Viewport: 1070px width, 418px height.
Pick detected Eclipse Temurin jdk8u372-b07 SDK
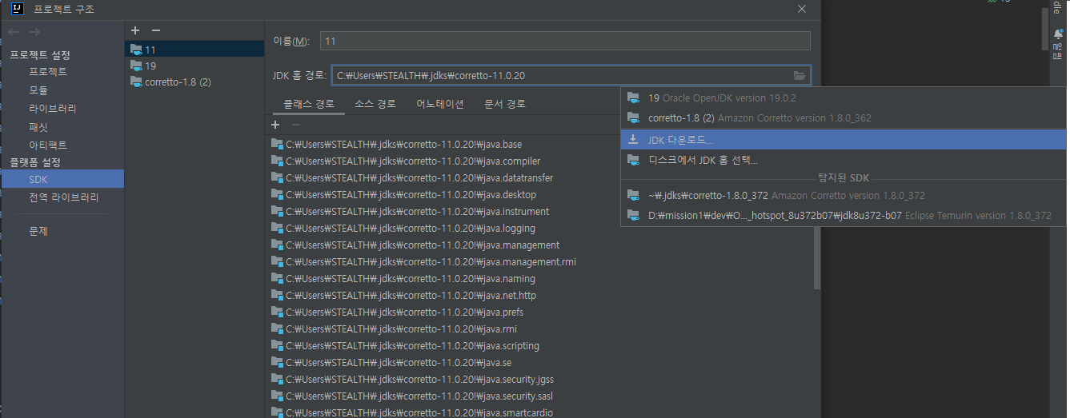pyautogui.click(x=844, y=216)
